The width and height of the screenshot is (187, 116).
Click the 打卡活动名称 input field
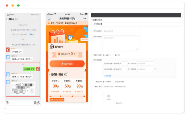click(121, 31)
